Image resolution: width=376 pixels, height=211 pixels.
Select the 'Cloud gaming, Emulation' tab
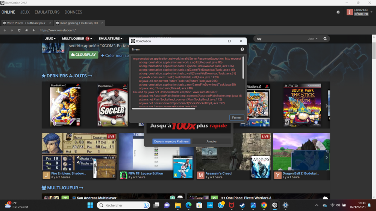[x=79, y=23]
